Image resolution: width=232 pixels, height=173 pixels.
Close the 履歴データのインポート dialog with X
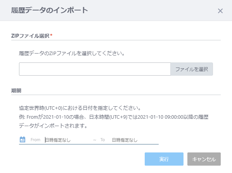[220, 11]
